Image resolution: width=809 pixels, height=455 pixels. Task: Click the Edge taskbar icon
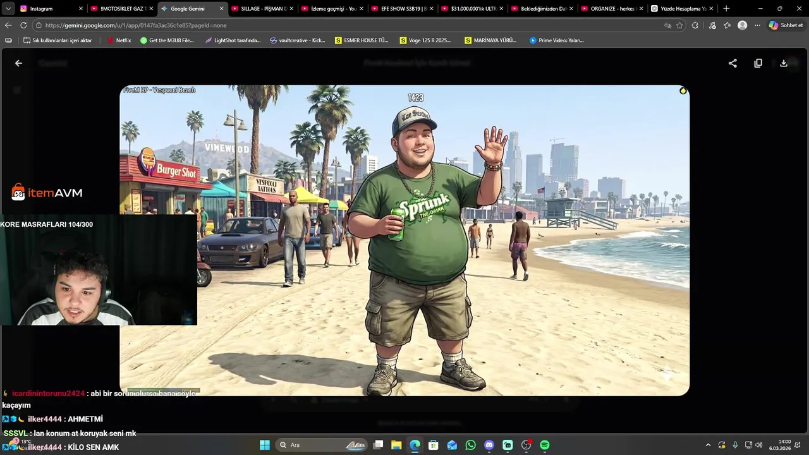click(415, 445)
